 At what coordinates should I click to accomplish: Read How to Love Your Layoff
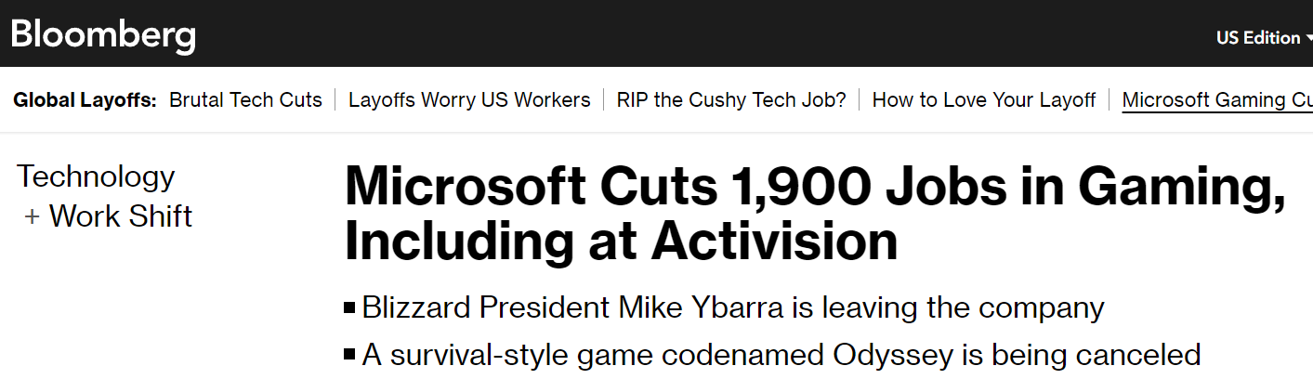984,100
